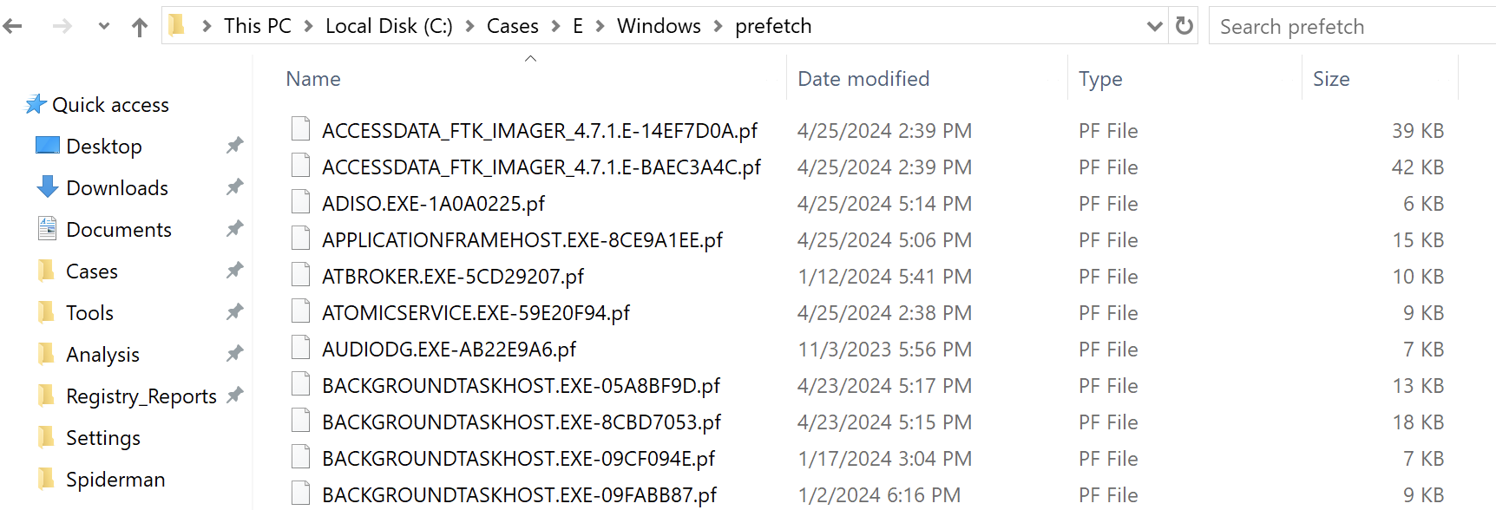
Task: Click the Up one level arrow
Action: coord(140,27)
